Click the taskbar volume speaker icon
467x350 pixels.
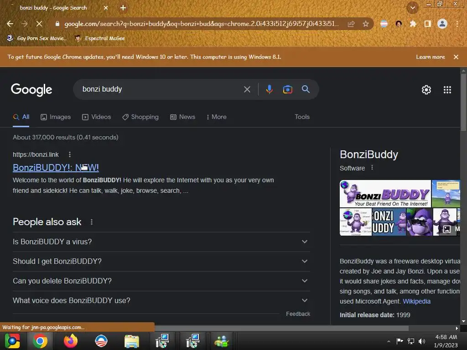pos(422,341)
